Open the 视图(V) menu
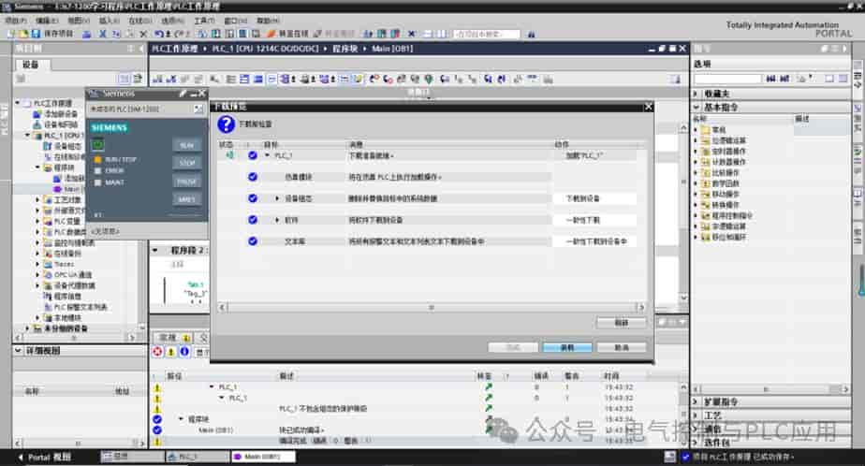 (x=79, y=21)
